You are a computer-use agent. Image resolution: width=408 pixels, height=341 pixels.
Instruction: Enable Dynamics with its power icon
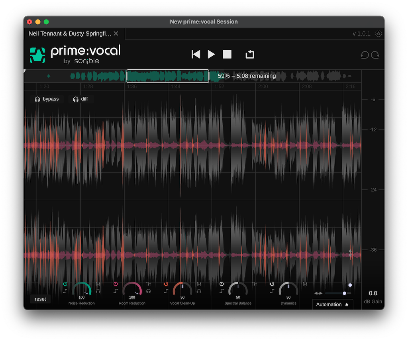272,284
